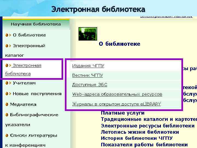The image size is (197, 148).
Task: Open Вестник ЧГПУ submenu link
Action: (x=88, y=75)
